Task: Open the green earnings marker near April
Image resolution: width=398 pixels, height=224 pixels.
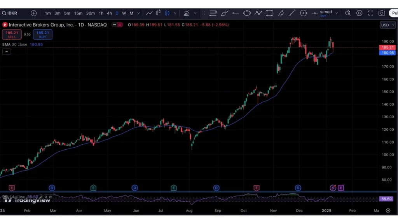Action: [93, 188]
